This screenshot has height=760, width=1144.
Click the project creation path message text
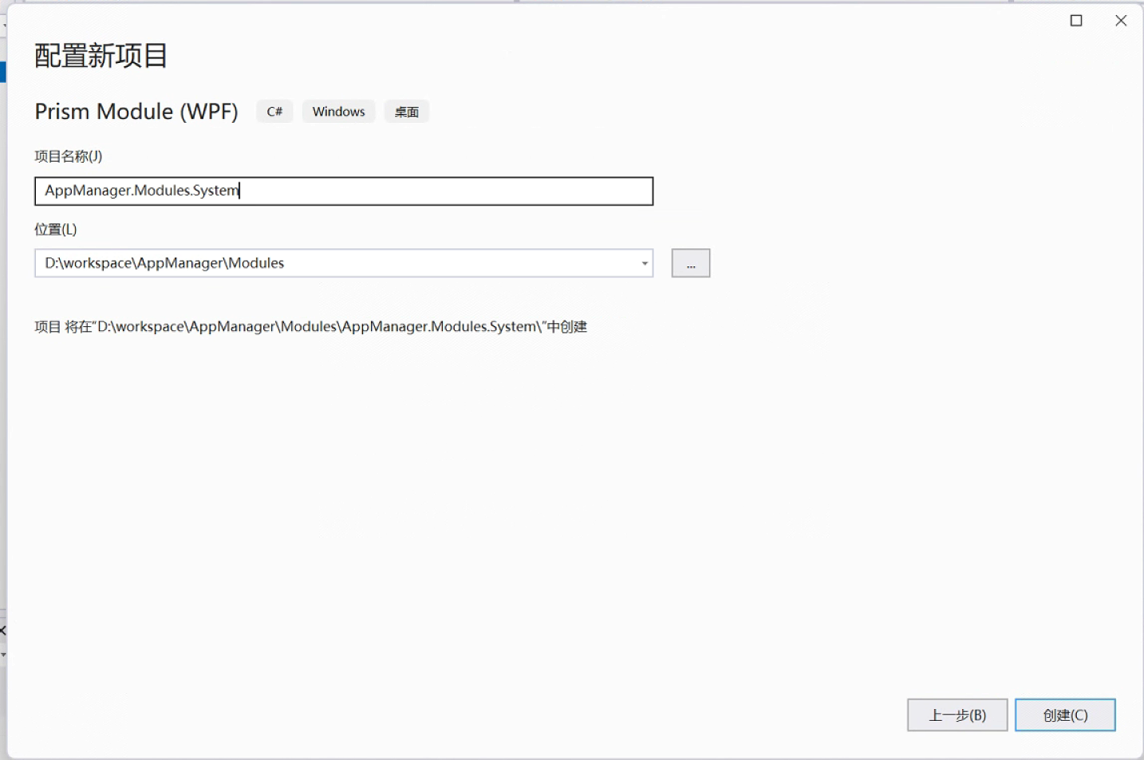(310, 326)
